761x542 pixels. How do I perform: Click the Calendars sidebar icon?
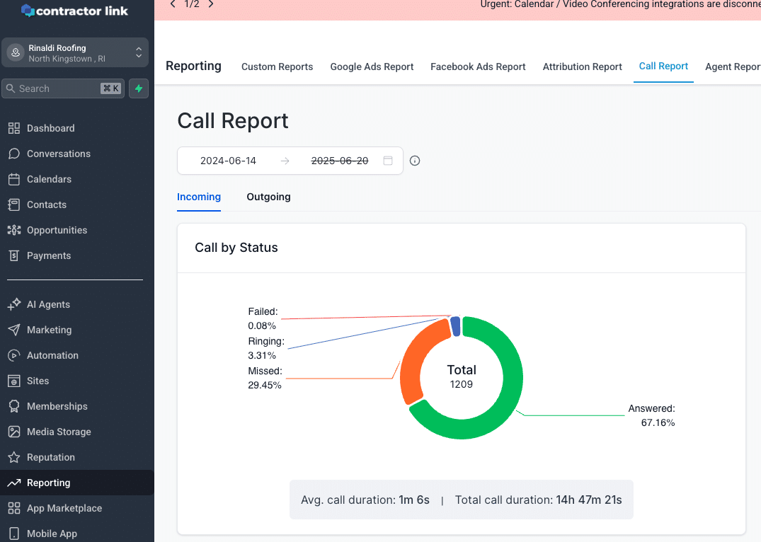tap(13, 179)
